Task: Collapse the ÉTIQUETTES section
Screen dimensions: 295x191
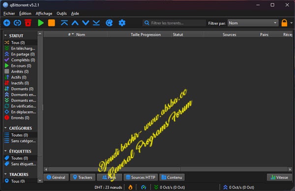Action: click(5, 151)
